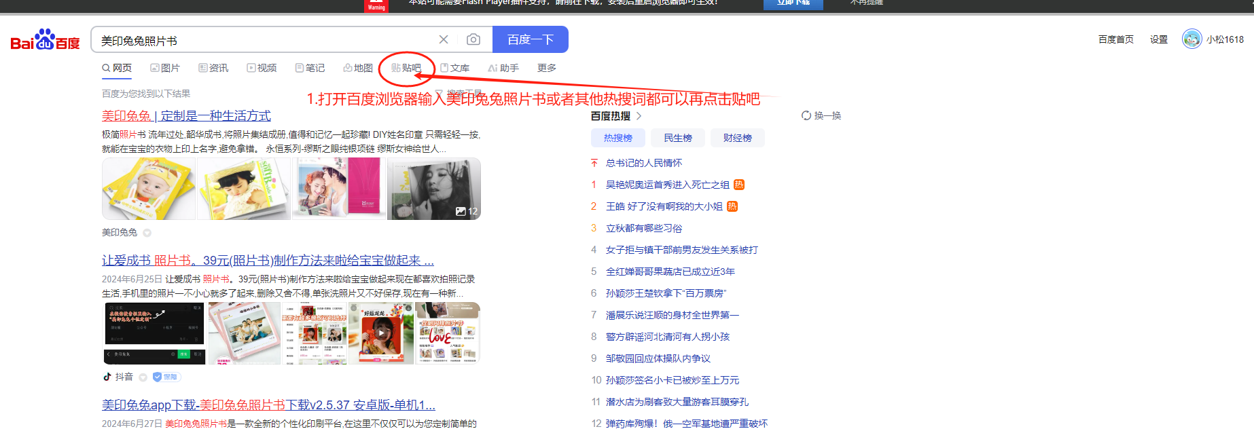Select the 热搜榜 tab

pos(618,138)
